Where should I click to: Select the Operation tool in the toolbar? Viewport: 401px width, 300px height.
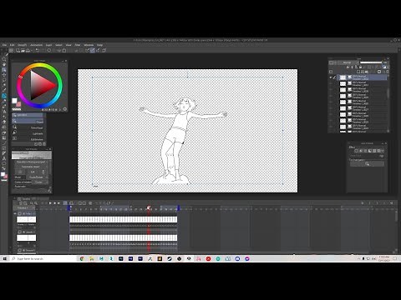click(x=3, y=70)
